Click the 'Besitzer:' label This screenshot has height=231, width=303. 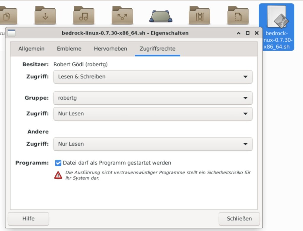36,64
